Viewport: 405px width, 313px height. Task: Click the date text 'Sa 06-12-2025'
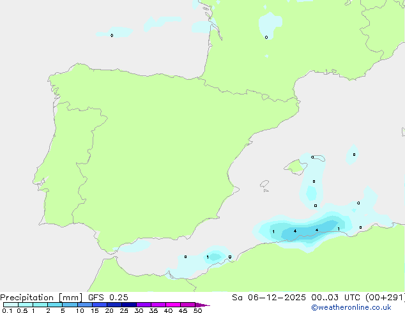(x=269, y=298)
